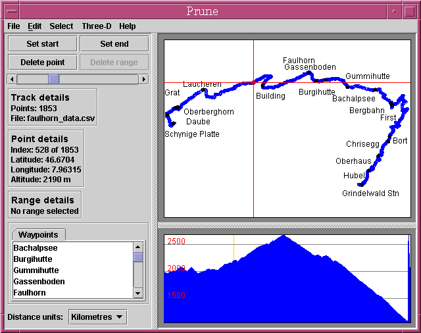This screenshot has width=421, height=333.
Task: Click the Set start button
Action: [x=43, y=44]
